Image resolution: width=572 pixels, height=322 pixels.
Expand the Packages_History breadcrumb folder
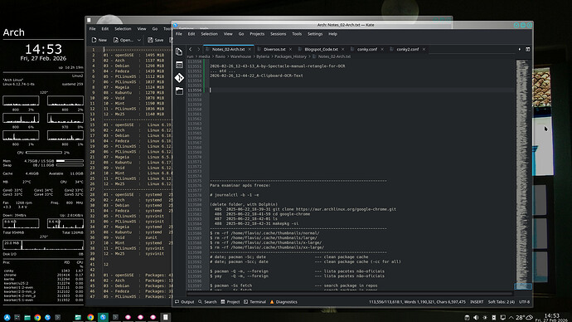(290, 56)
